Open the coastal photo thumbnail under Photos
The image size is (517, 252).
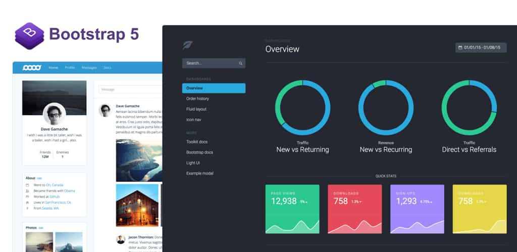pos(39,242)
